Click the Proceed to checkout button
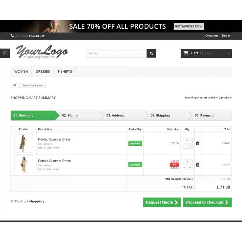 click(x=208, y=202)
